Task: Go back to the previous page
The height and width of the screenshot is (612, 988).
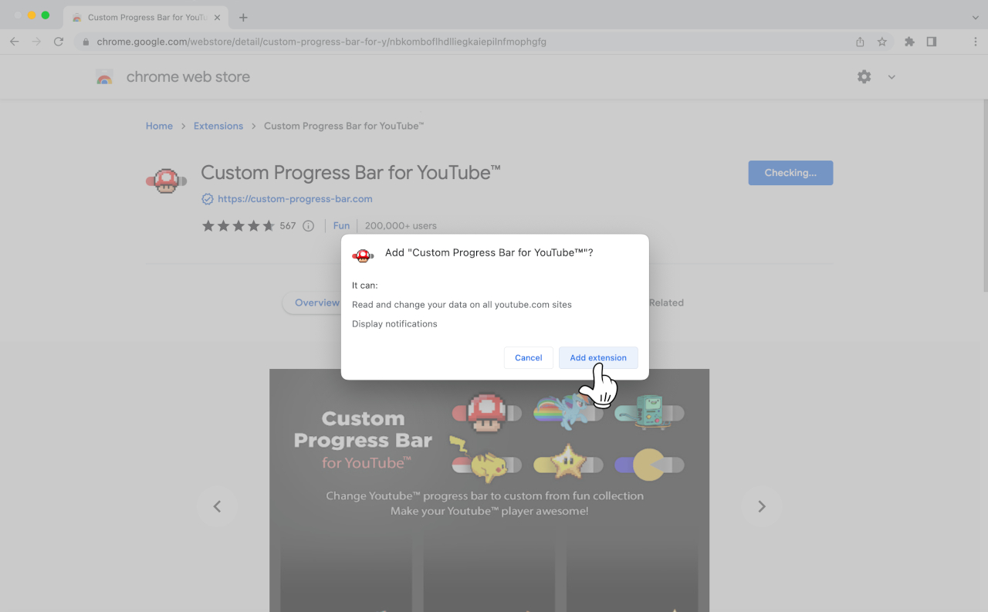Action: click(x=14, y=42)
